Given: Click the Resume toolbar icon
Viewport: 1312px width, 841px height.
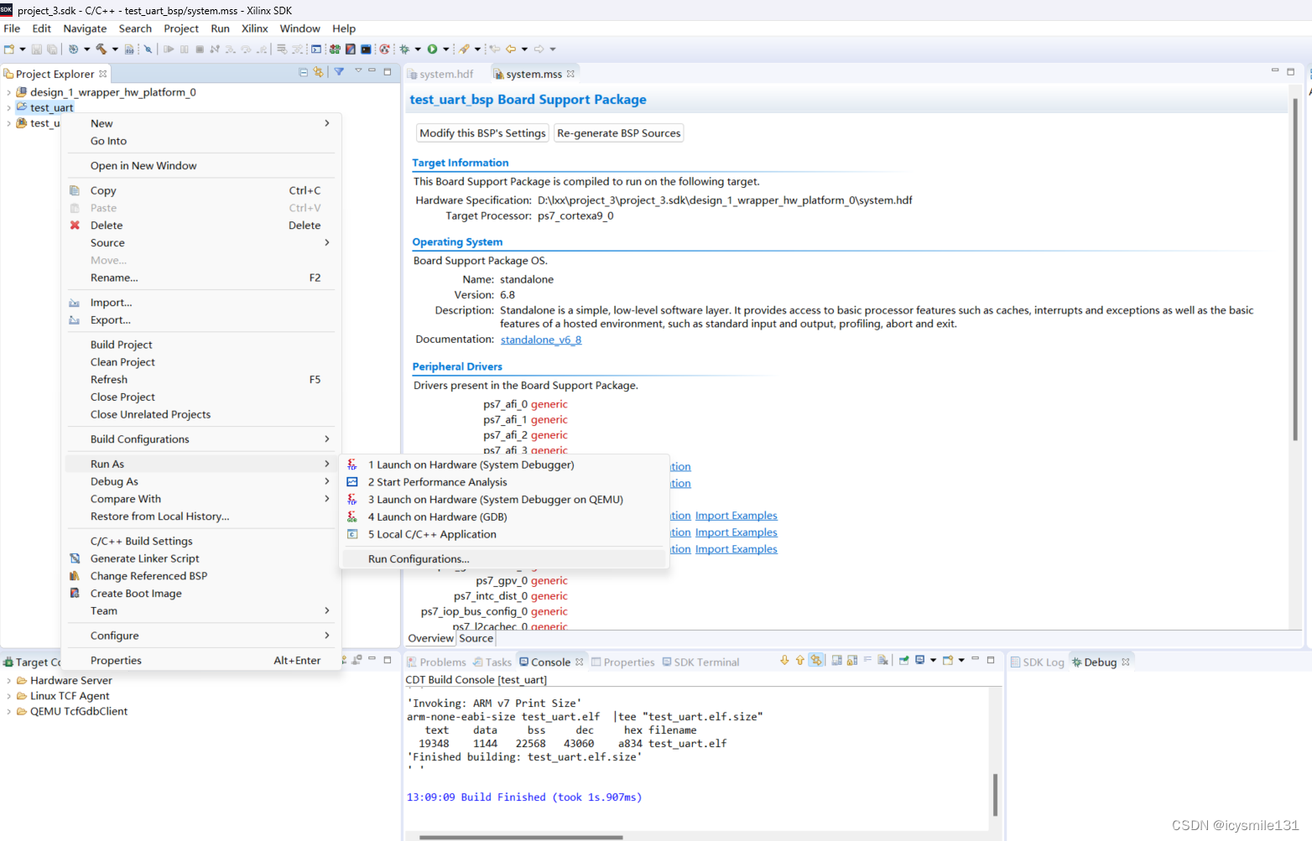Looking at the screenshot, I should 169,49.
